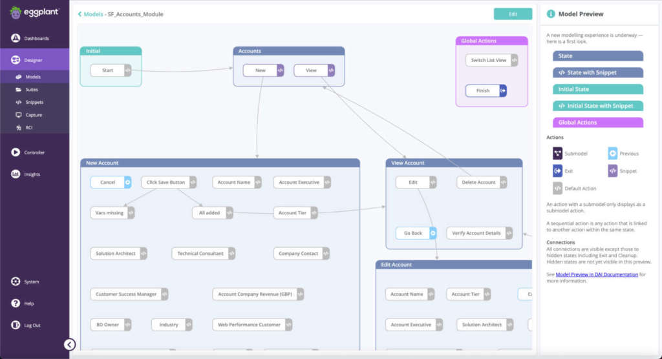662x359 pixels.
Task: Click the icon on the Edit action
Action: coord(432,182)
